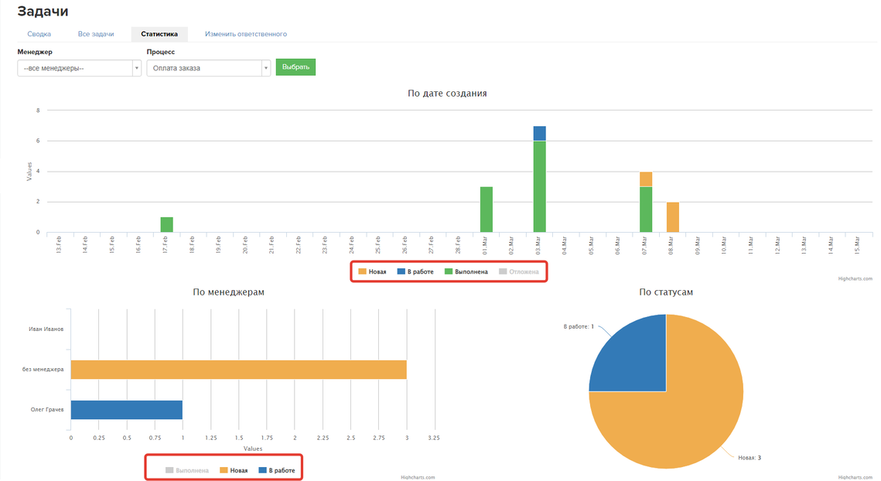This screenshot has height=481, width=881.
Task: Hide the В работе series in the date chart legend
Action: (415, 271)
